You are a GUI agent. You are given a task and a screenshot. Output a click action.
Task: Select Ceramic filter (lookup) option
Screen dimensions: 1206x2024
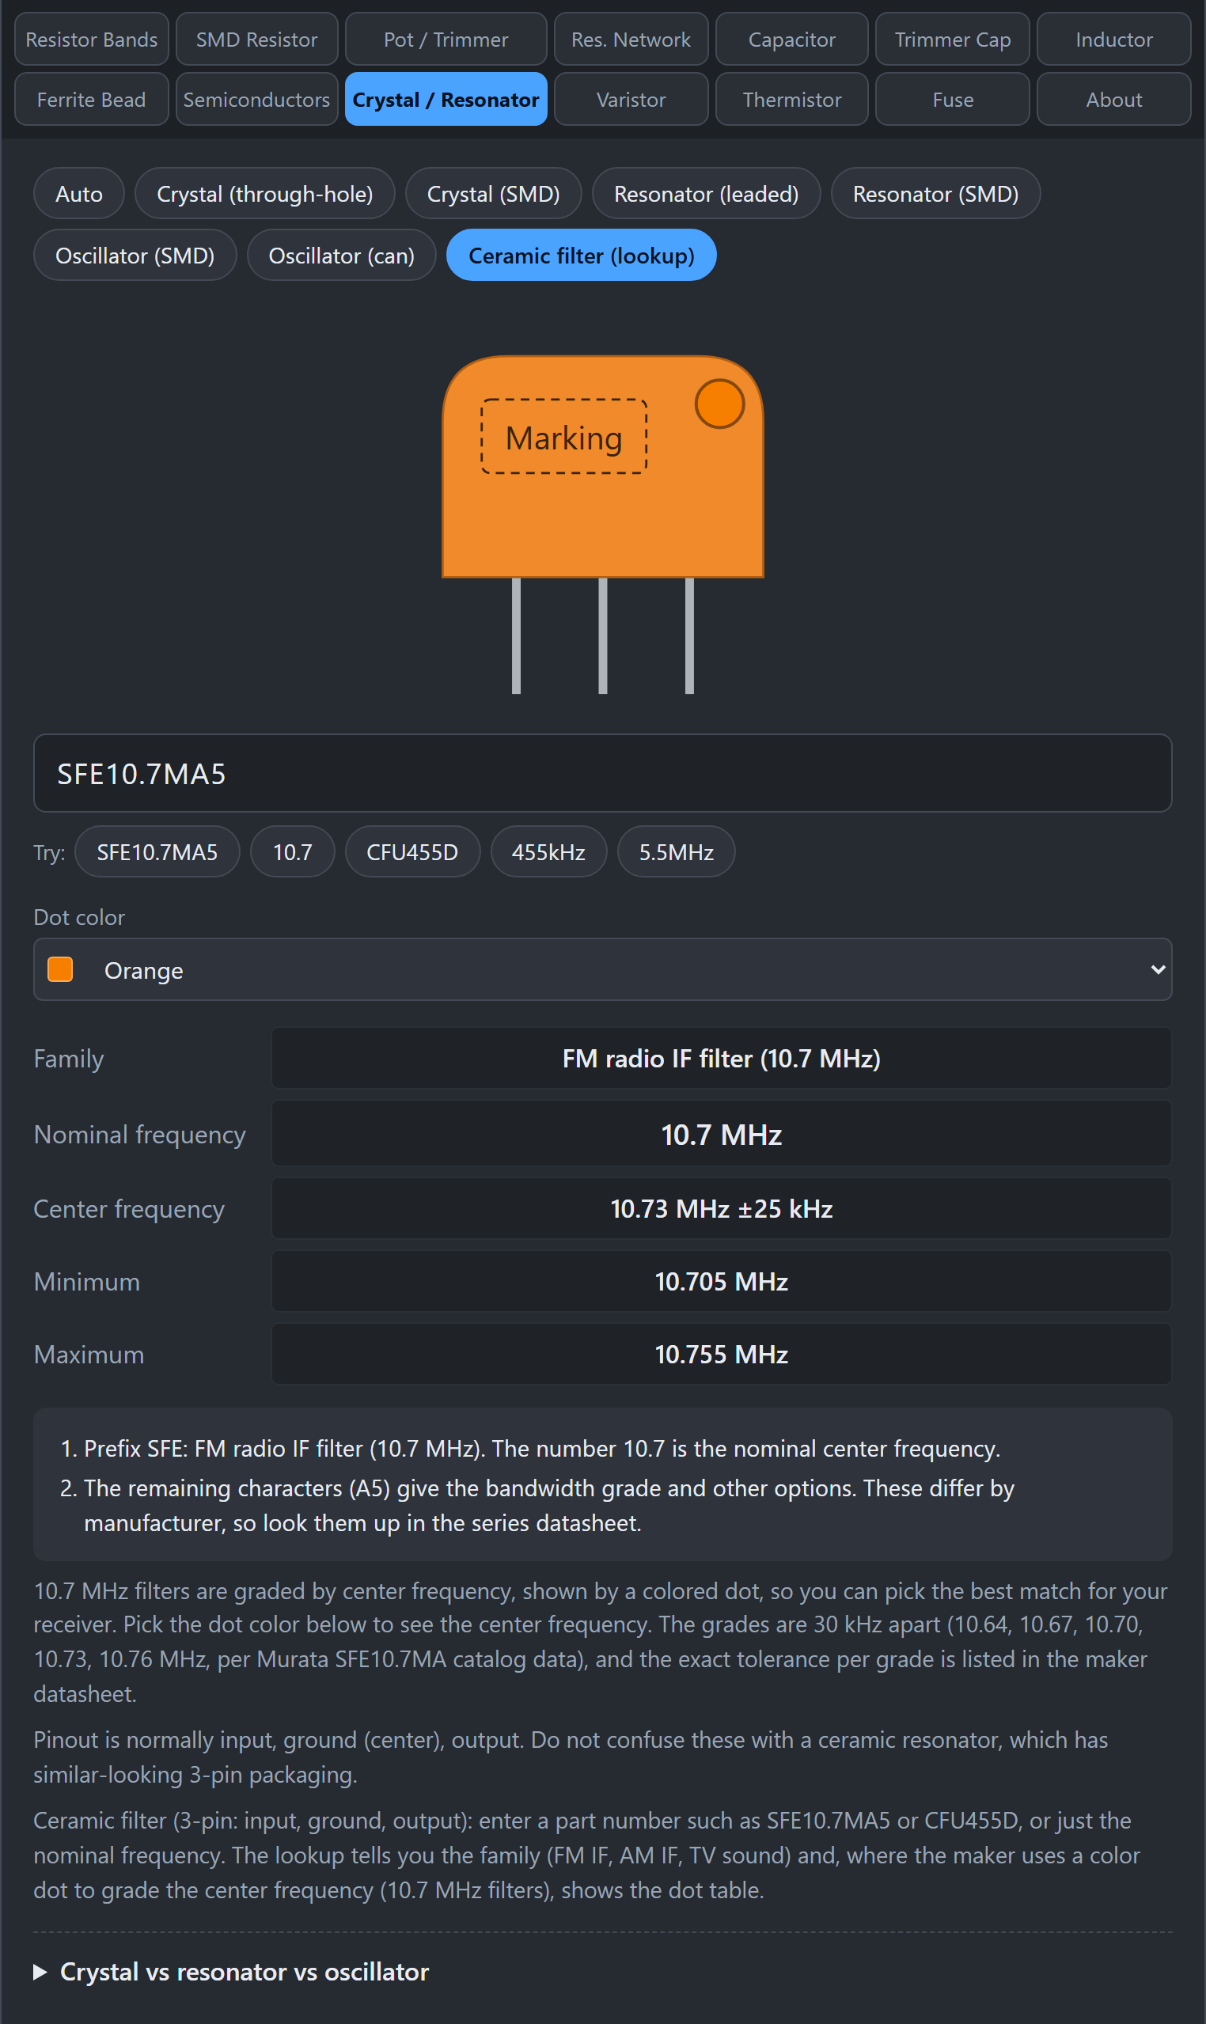[581, 255]
